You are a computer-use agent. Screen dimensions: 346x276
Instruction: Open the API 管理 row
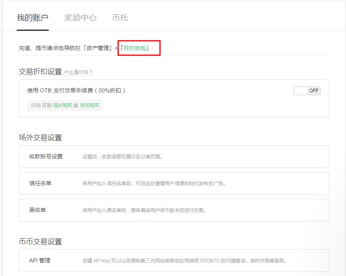[40, 260]
